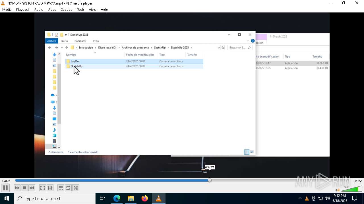Click the 'Disco local (C:)' breadcrumb in the video
Image resolution: width=364 pixels, height=204 pixels.
[x=107, y=48]
